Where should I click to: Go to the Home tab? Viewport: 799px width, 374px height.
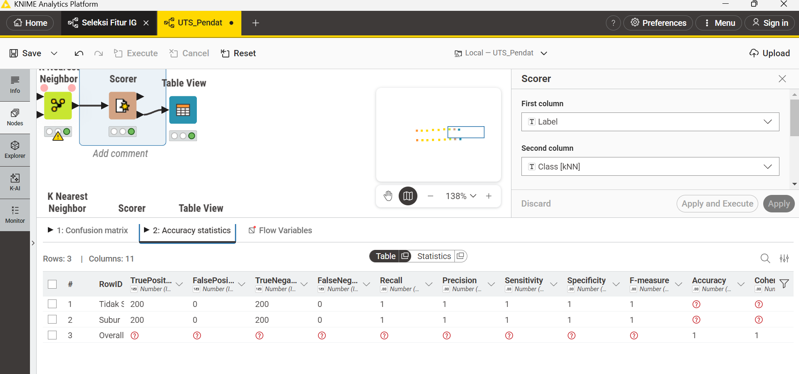coord(30,23)
